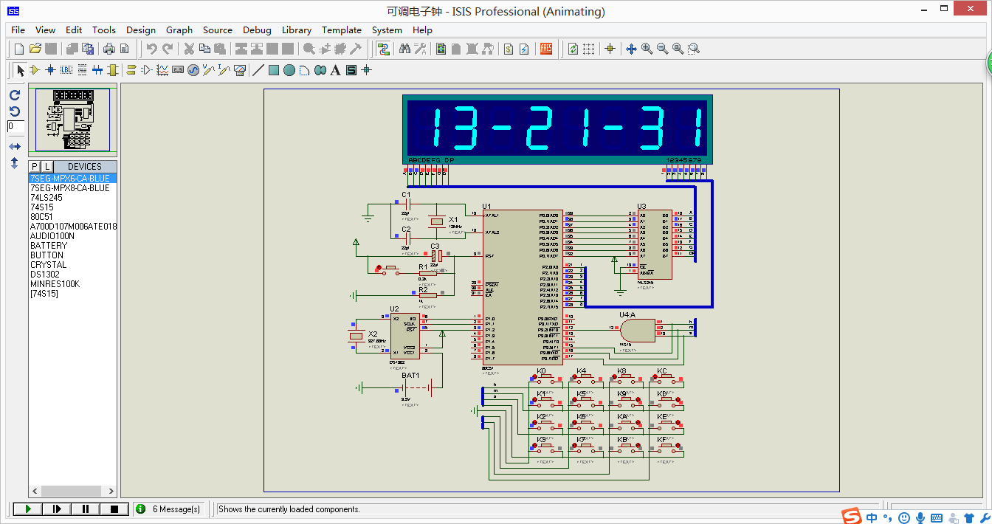The width and height of the screenshot is (992, 524).
Task: Zoom in with the plus magnifier
Action: click(x=647, y=49)
